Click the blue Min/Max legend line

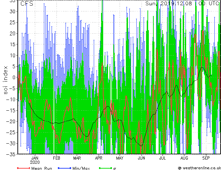click(64, 168)
